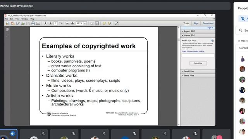The width and height of the screenshot is (248, 139).
Task: Click the Contributors heading in People panel
Action: click(244, 48)
